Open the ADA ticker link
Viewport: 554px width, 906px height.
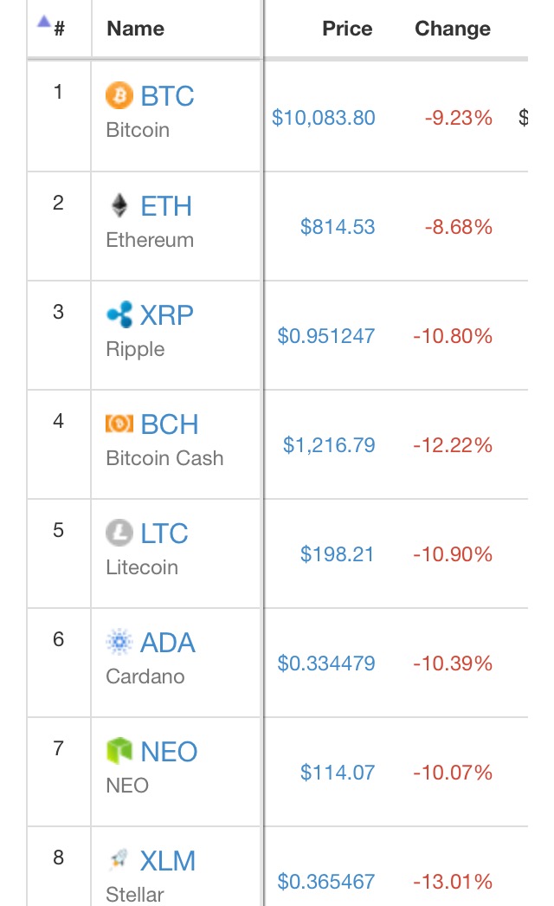point(168,643)
